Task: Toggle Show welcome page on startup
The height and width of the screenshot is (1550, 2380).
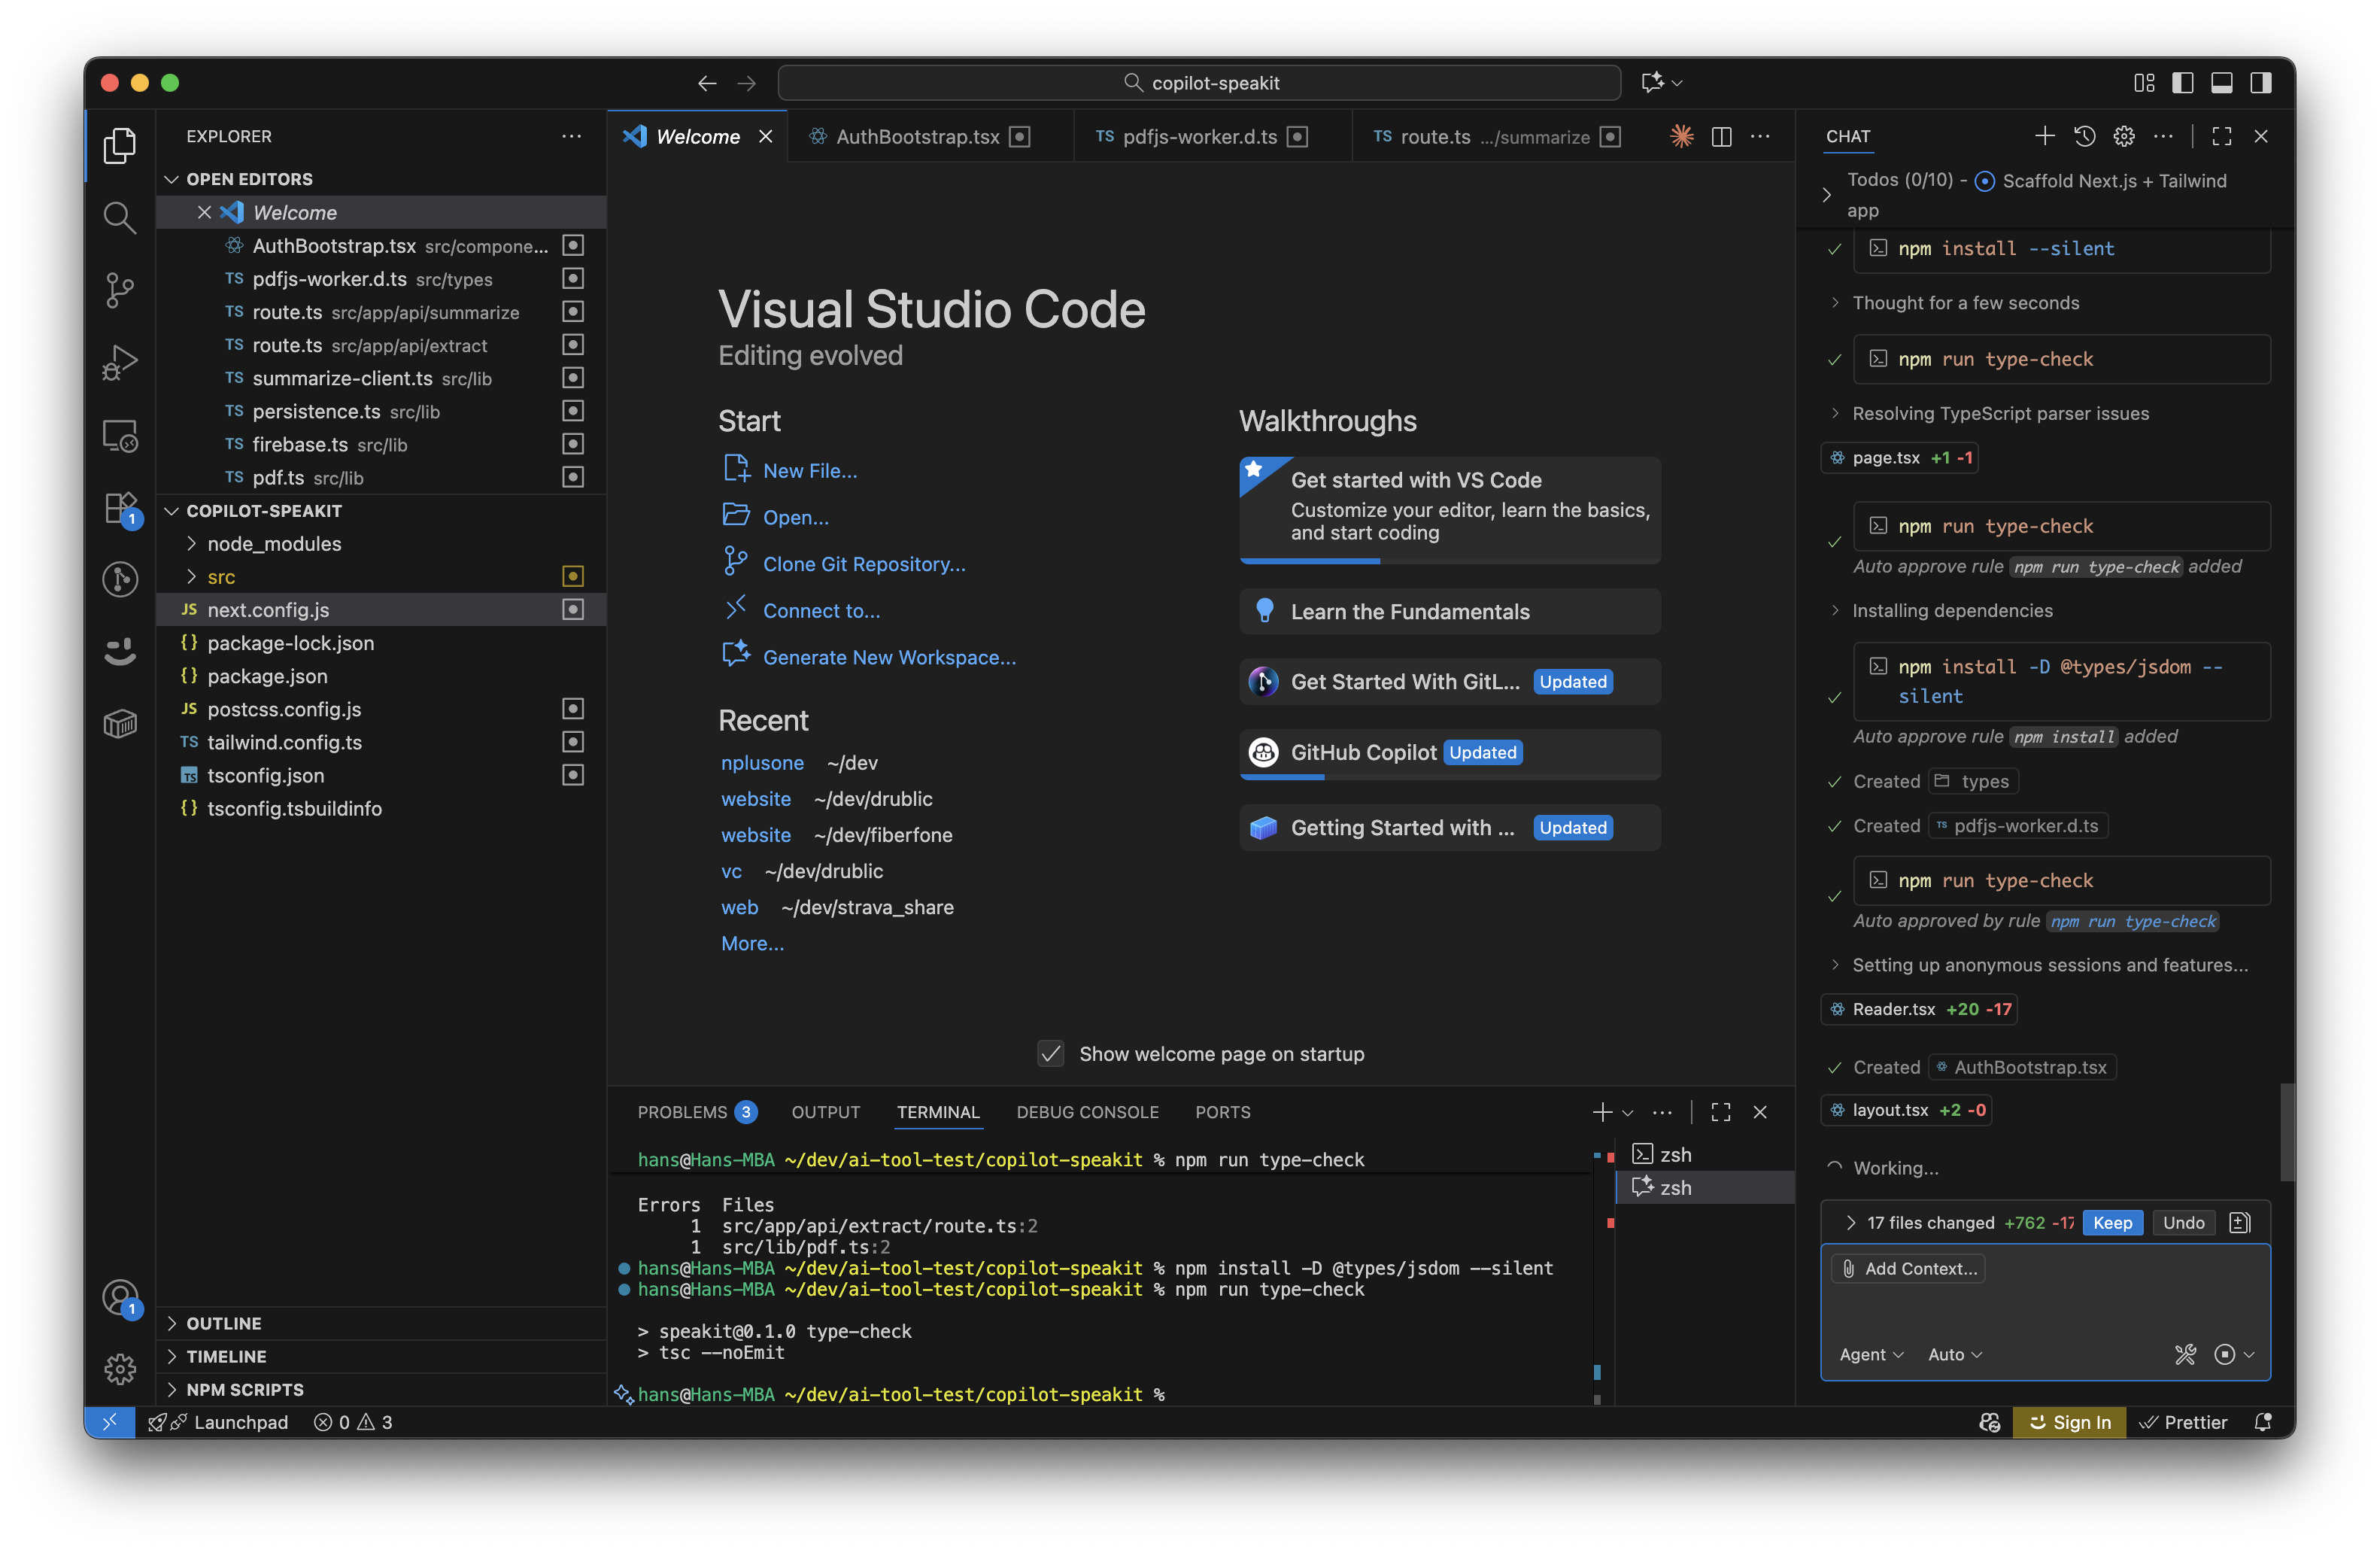Action: pyautogui.click(x=1050, y=1054)
